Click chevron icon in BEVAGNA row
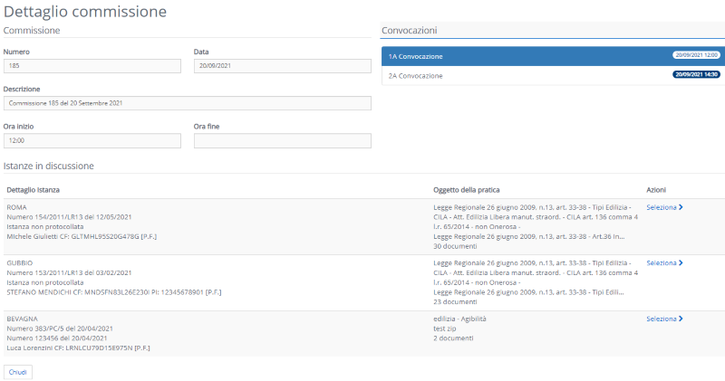Screen dimensions: 725x381 (x=681, y=319)
